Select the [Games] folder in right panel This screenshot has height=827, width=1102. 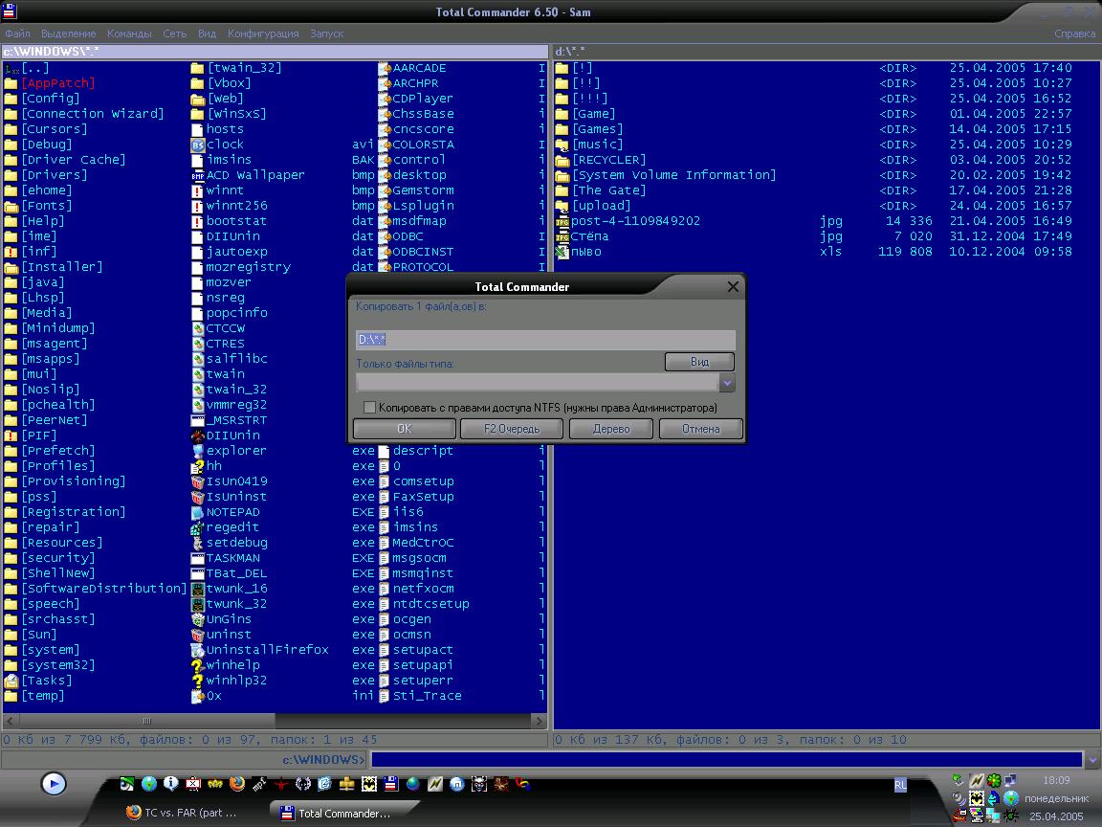[x=597, y=129]
